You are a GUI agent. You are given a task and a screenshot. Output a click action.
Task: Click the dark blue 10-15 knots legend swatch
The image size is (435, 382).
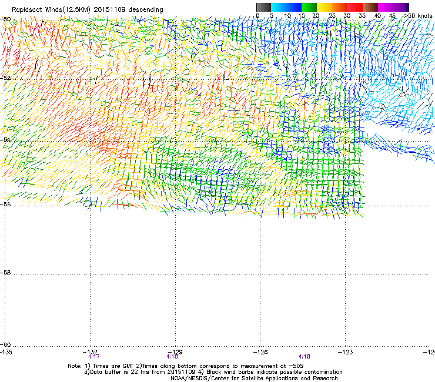[294, 7]
